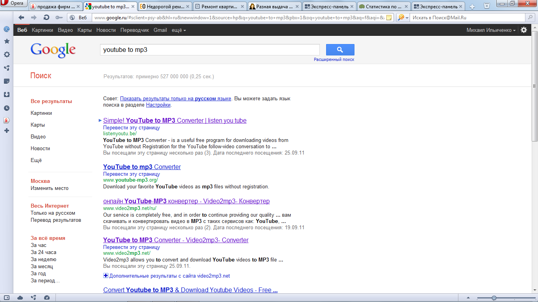Open the Notes panel in the sidebar
The width and height of the screenshot is (538, 302).
pyautogui.click(x=7, y=81)
